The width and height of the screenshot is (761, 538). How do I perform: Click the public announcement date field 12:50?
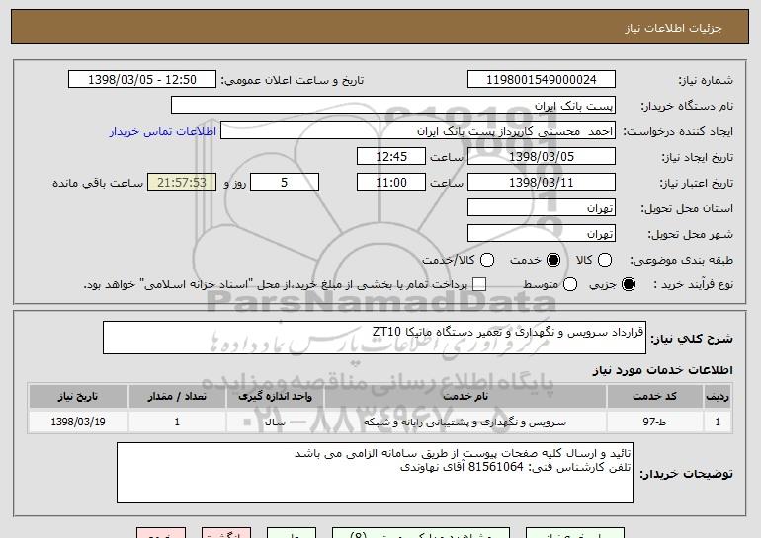[142, 80]
